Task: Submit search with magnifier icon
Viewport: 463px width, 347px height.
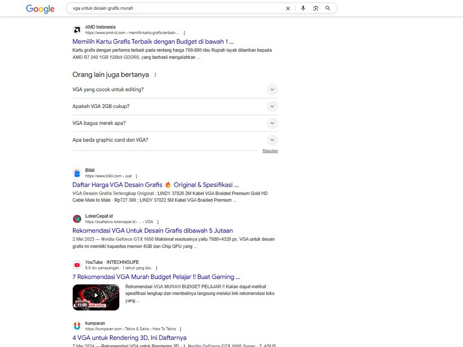Action: [x=328, y=8]
